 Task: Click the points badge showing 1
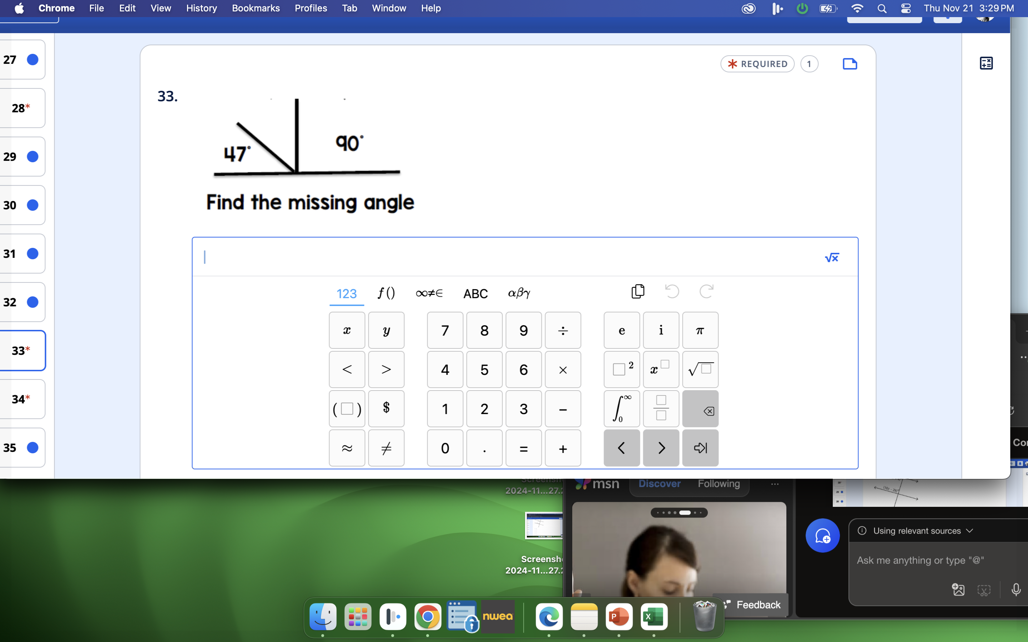click(809, 64)
